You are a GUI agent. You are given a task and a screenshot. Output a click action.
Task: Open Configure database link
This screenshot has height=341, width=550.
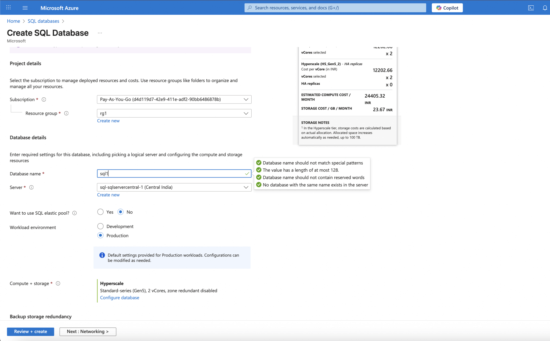click(120, 297)
